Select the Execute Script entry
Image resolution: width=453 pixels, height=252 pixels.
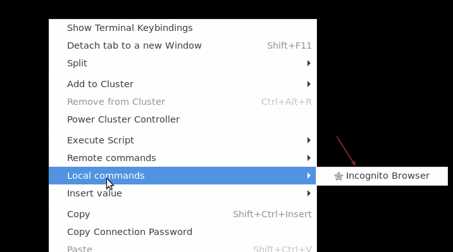tap(183, 140)
